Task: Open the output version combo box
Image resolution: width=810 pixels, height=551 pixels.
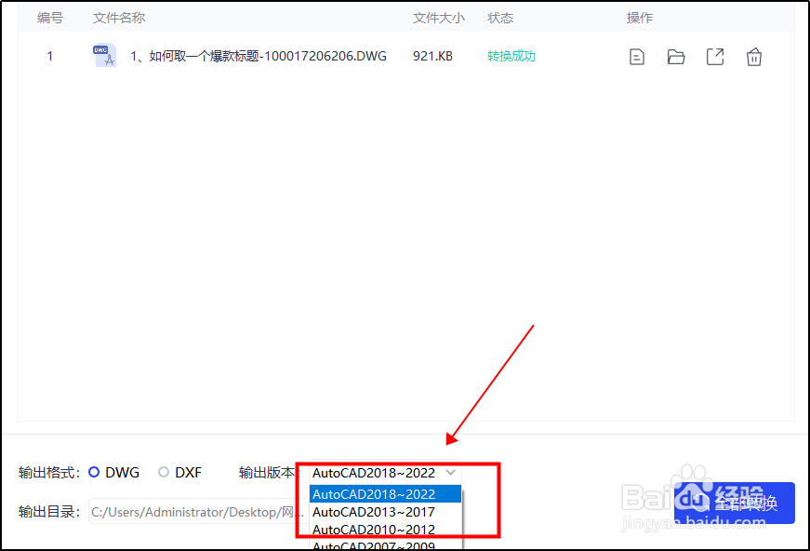Action: point(385,473)
